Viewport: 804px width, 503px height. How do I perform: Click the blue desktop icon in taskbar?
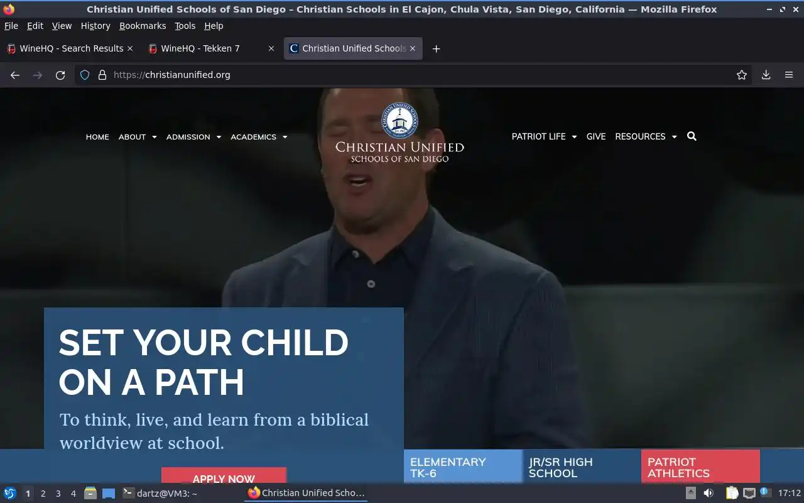click(x=109, y=494)
